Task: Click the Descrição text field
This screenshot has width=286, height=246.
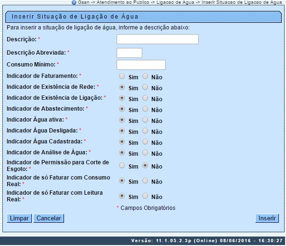Action: point(157,39)
